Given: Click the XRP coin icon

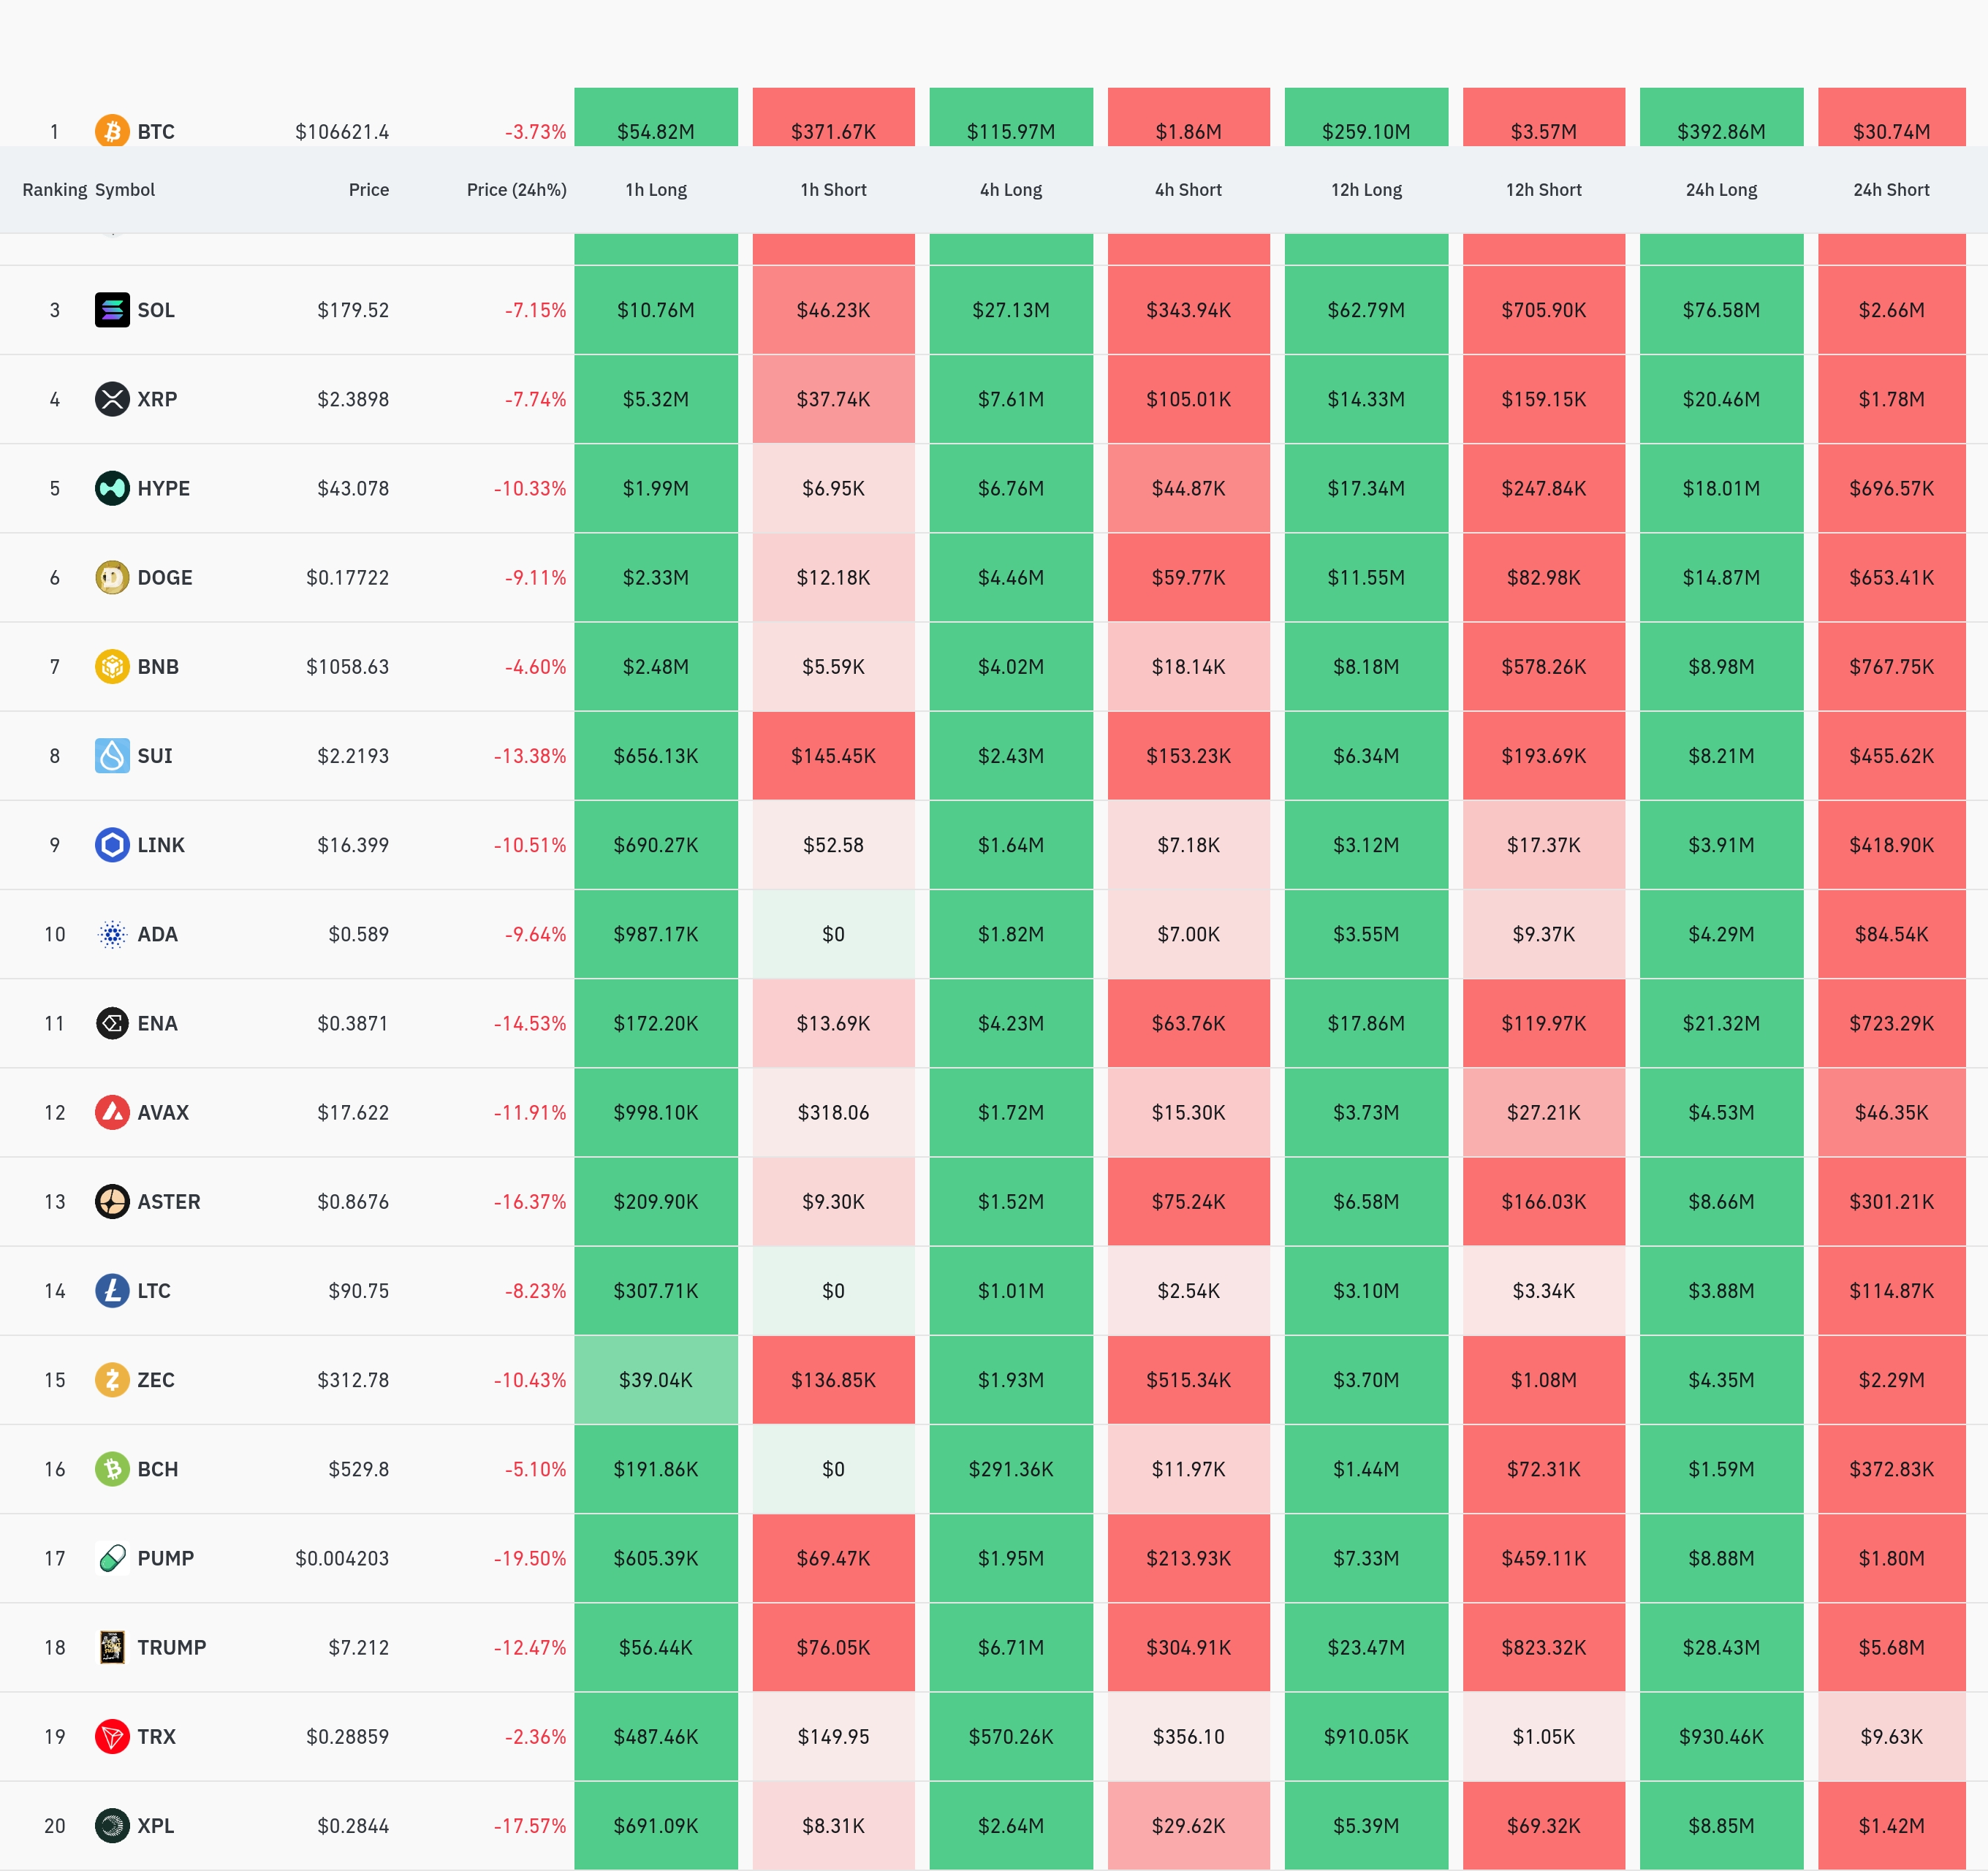Looking at the screenshot, I should point(112,399).
